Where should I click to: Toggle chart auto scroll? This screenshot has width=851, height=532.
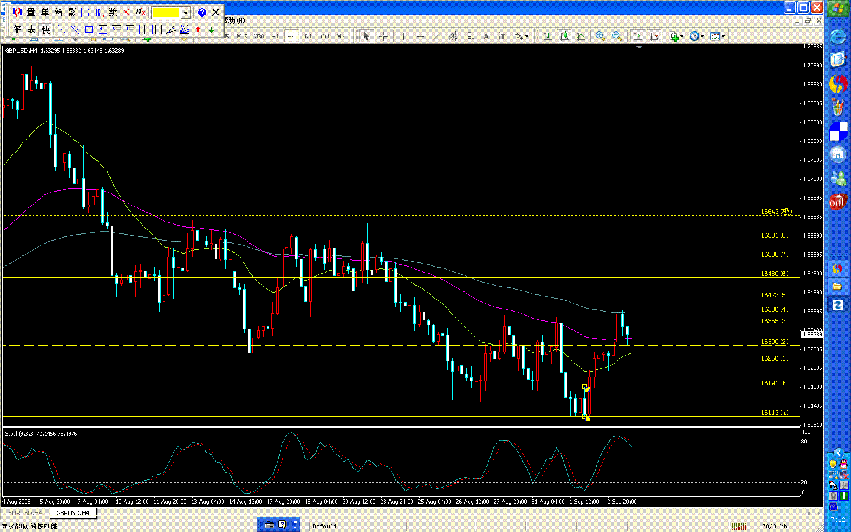coord(637,36)
